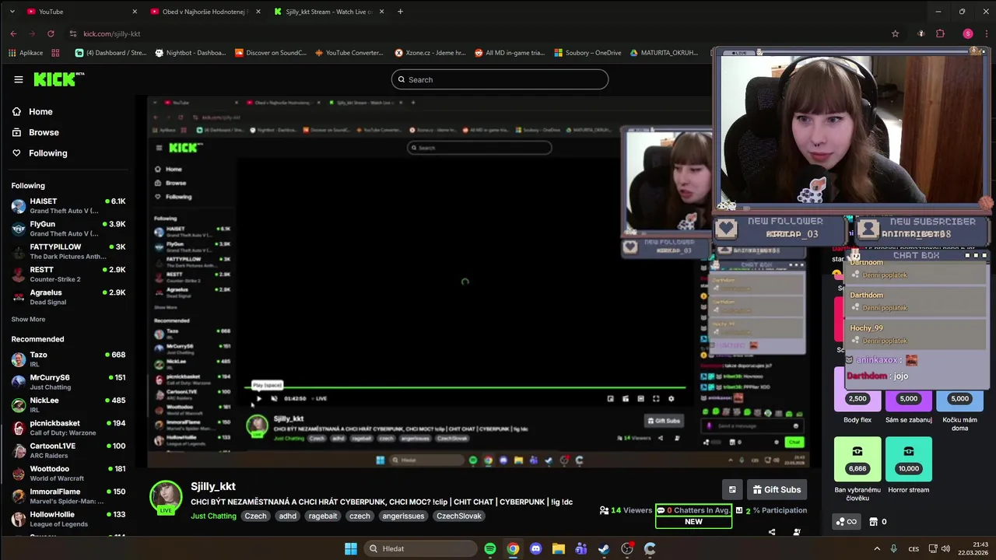Image resolution: width=996 pixels, height=560 pixels.
Task: Redeem Horror stream reward
Action: (908, 465)
